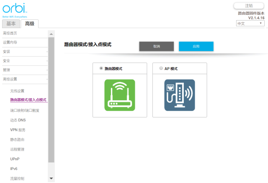268x183 pixels.
Task: Click the blue AP mode icon
Action: coord(179,95)
